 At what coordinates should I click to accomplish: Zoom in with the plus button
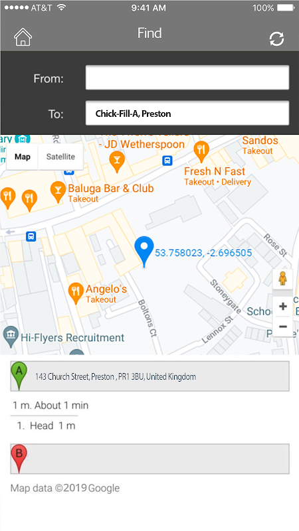point(283,307)
